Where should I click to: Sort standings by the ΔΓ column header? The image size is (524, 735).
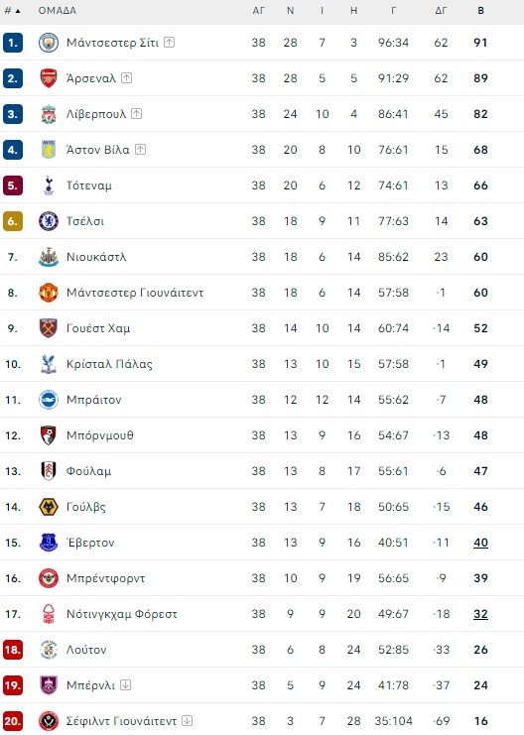441,10
